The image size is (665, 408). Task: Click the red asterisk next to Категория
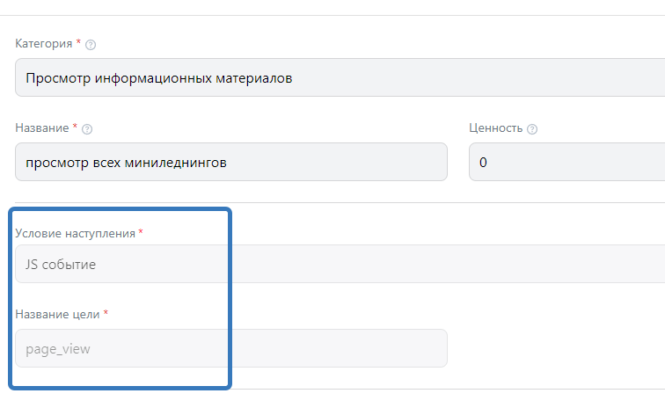(x=78, y=43)
